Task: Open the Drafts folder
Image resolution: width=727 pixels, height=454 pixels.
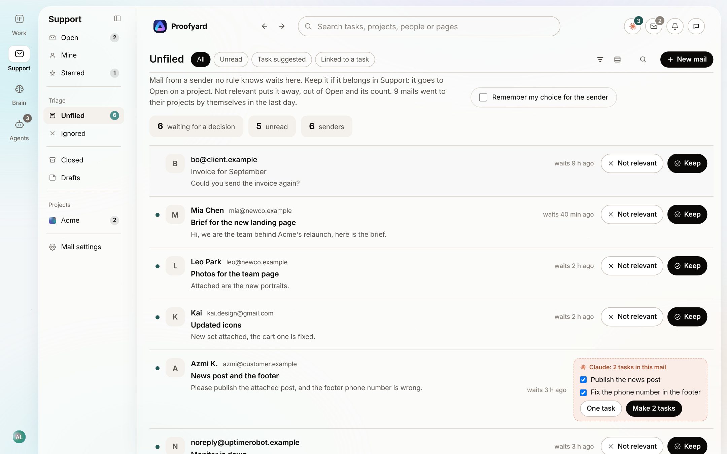Action: 84,178
